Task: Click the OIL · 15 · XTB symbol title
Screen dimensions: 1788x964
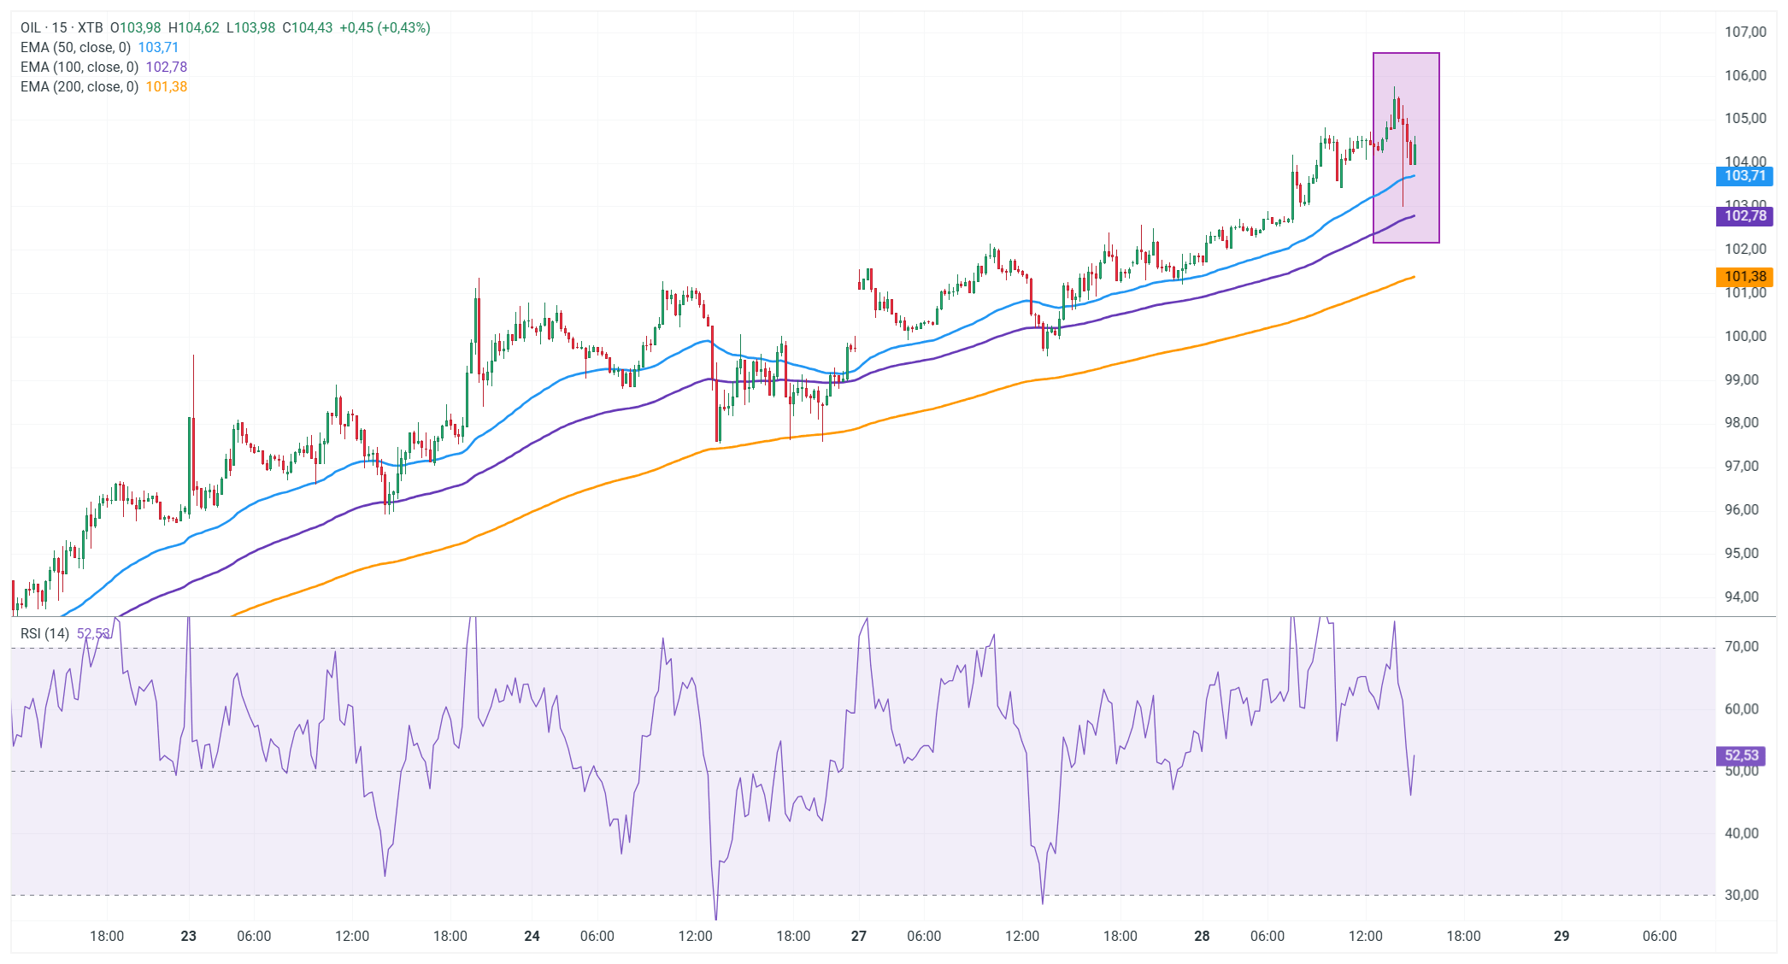Action: (62, 27)
